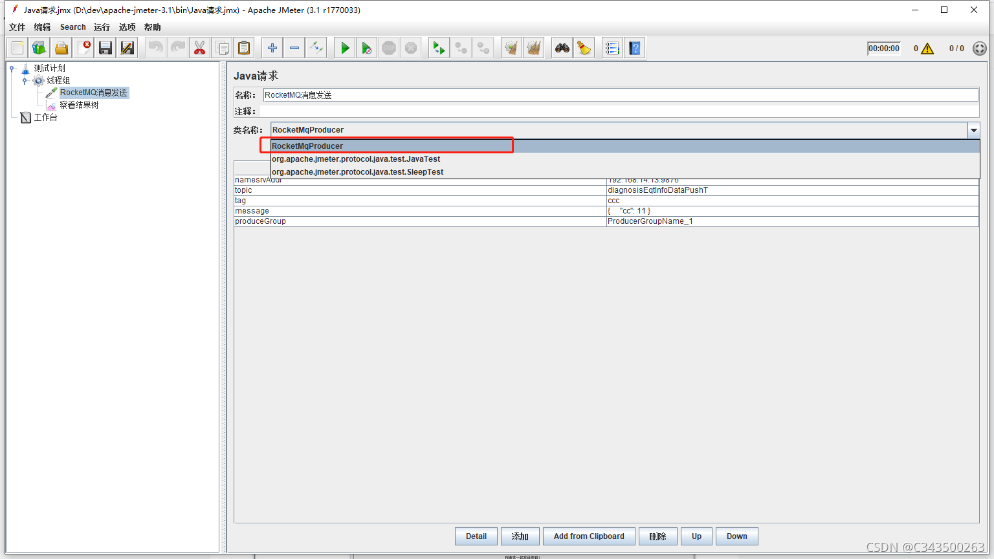Open the 文件 menu
994x559 pixels.
pyautogui.click(x=17, y=27)
